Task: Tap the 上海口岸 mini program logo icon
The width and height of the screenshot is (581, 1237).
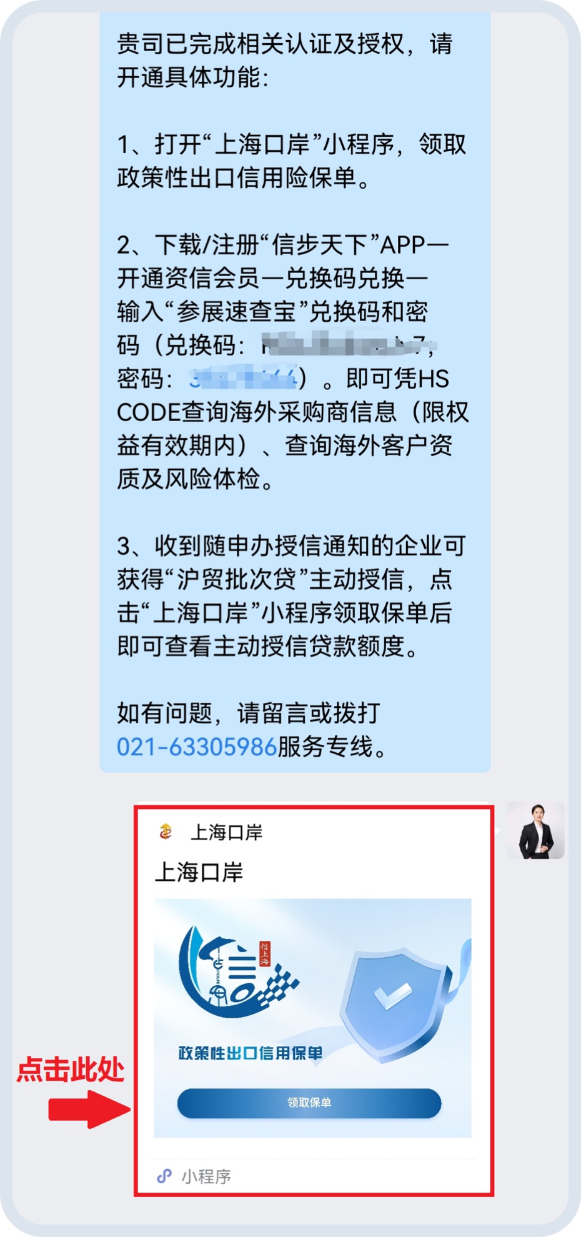Action: [166, 832]
